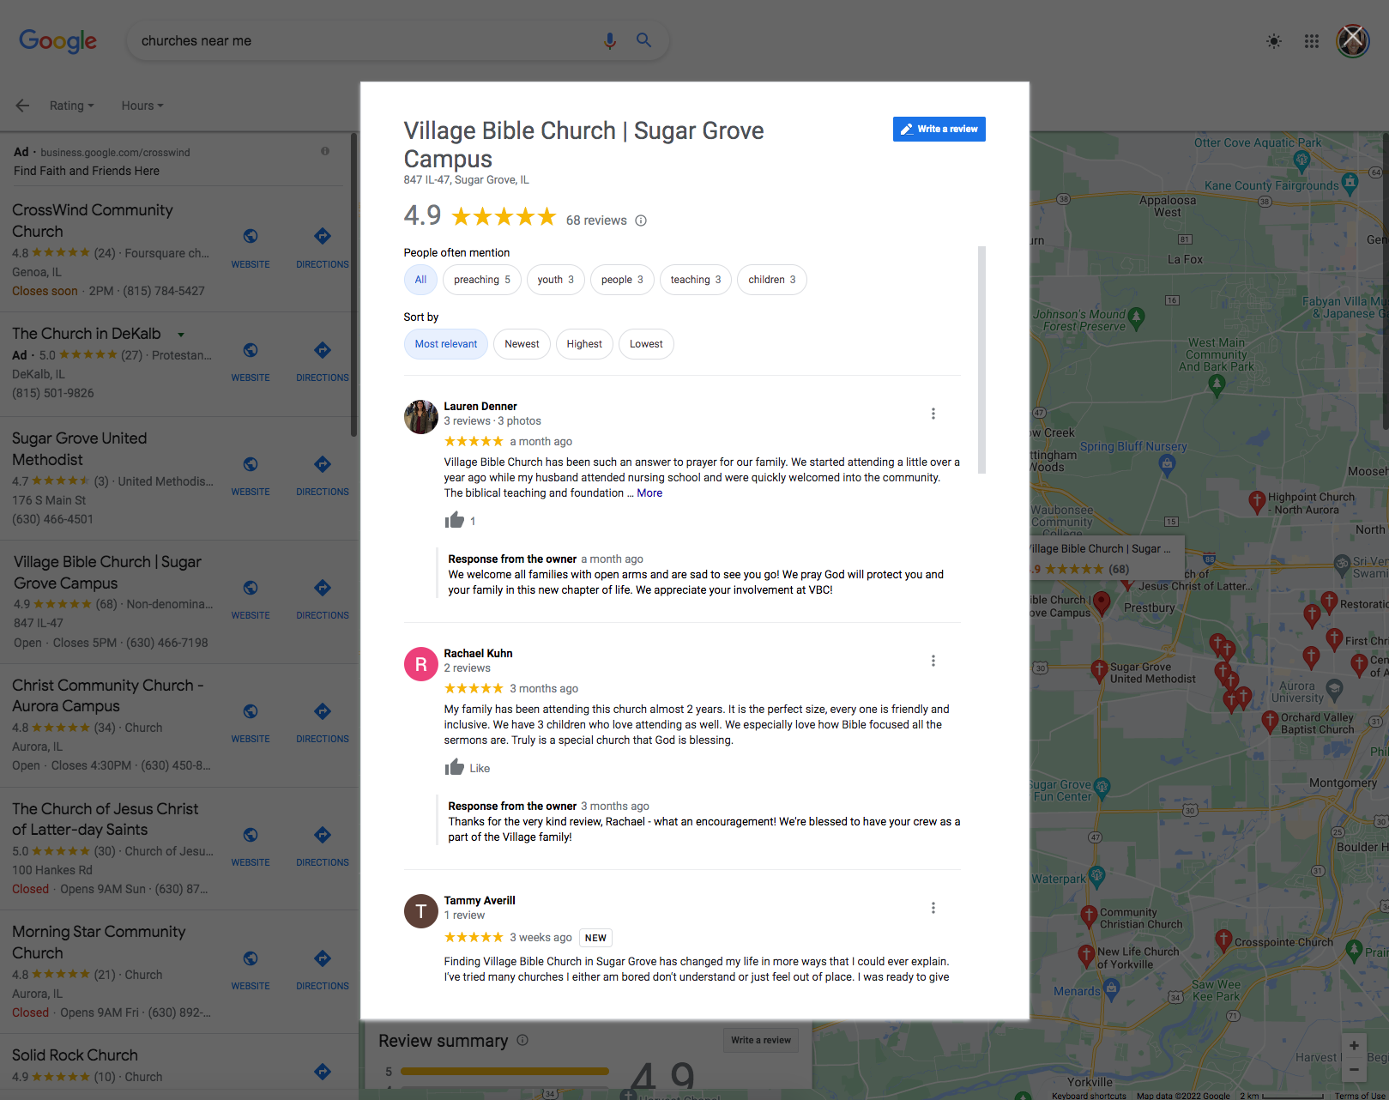Open Sugar Grove United Methodist website icon

(x=251, y=464)
